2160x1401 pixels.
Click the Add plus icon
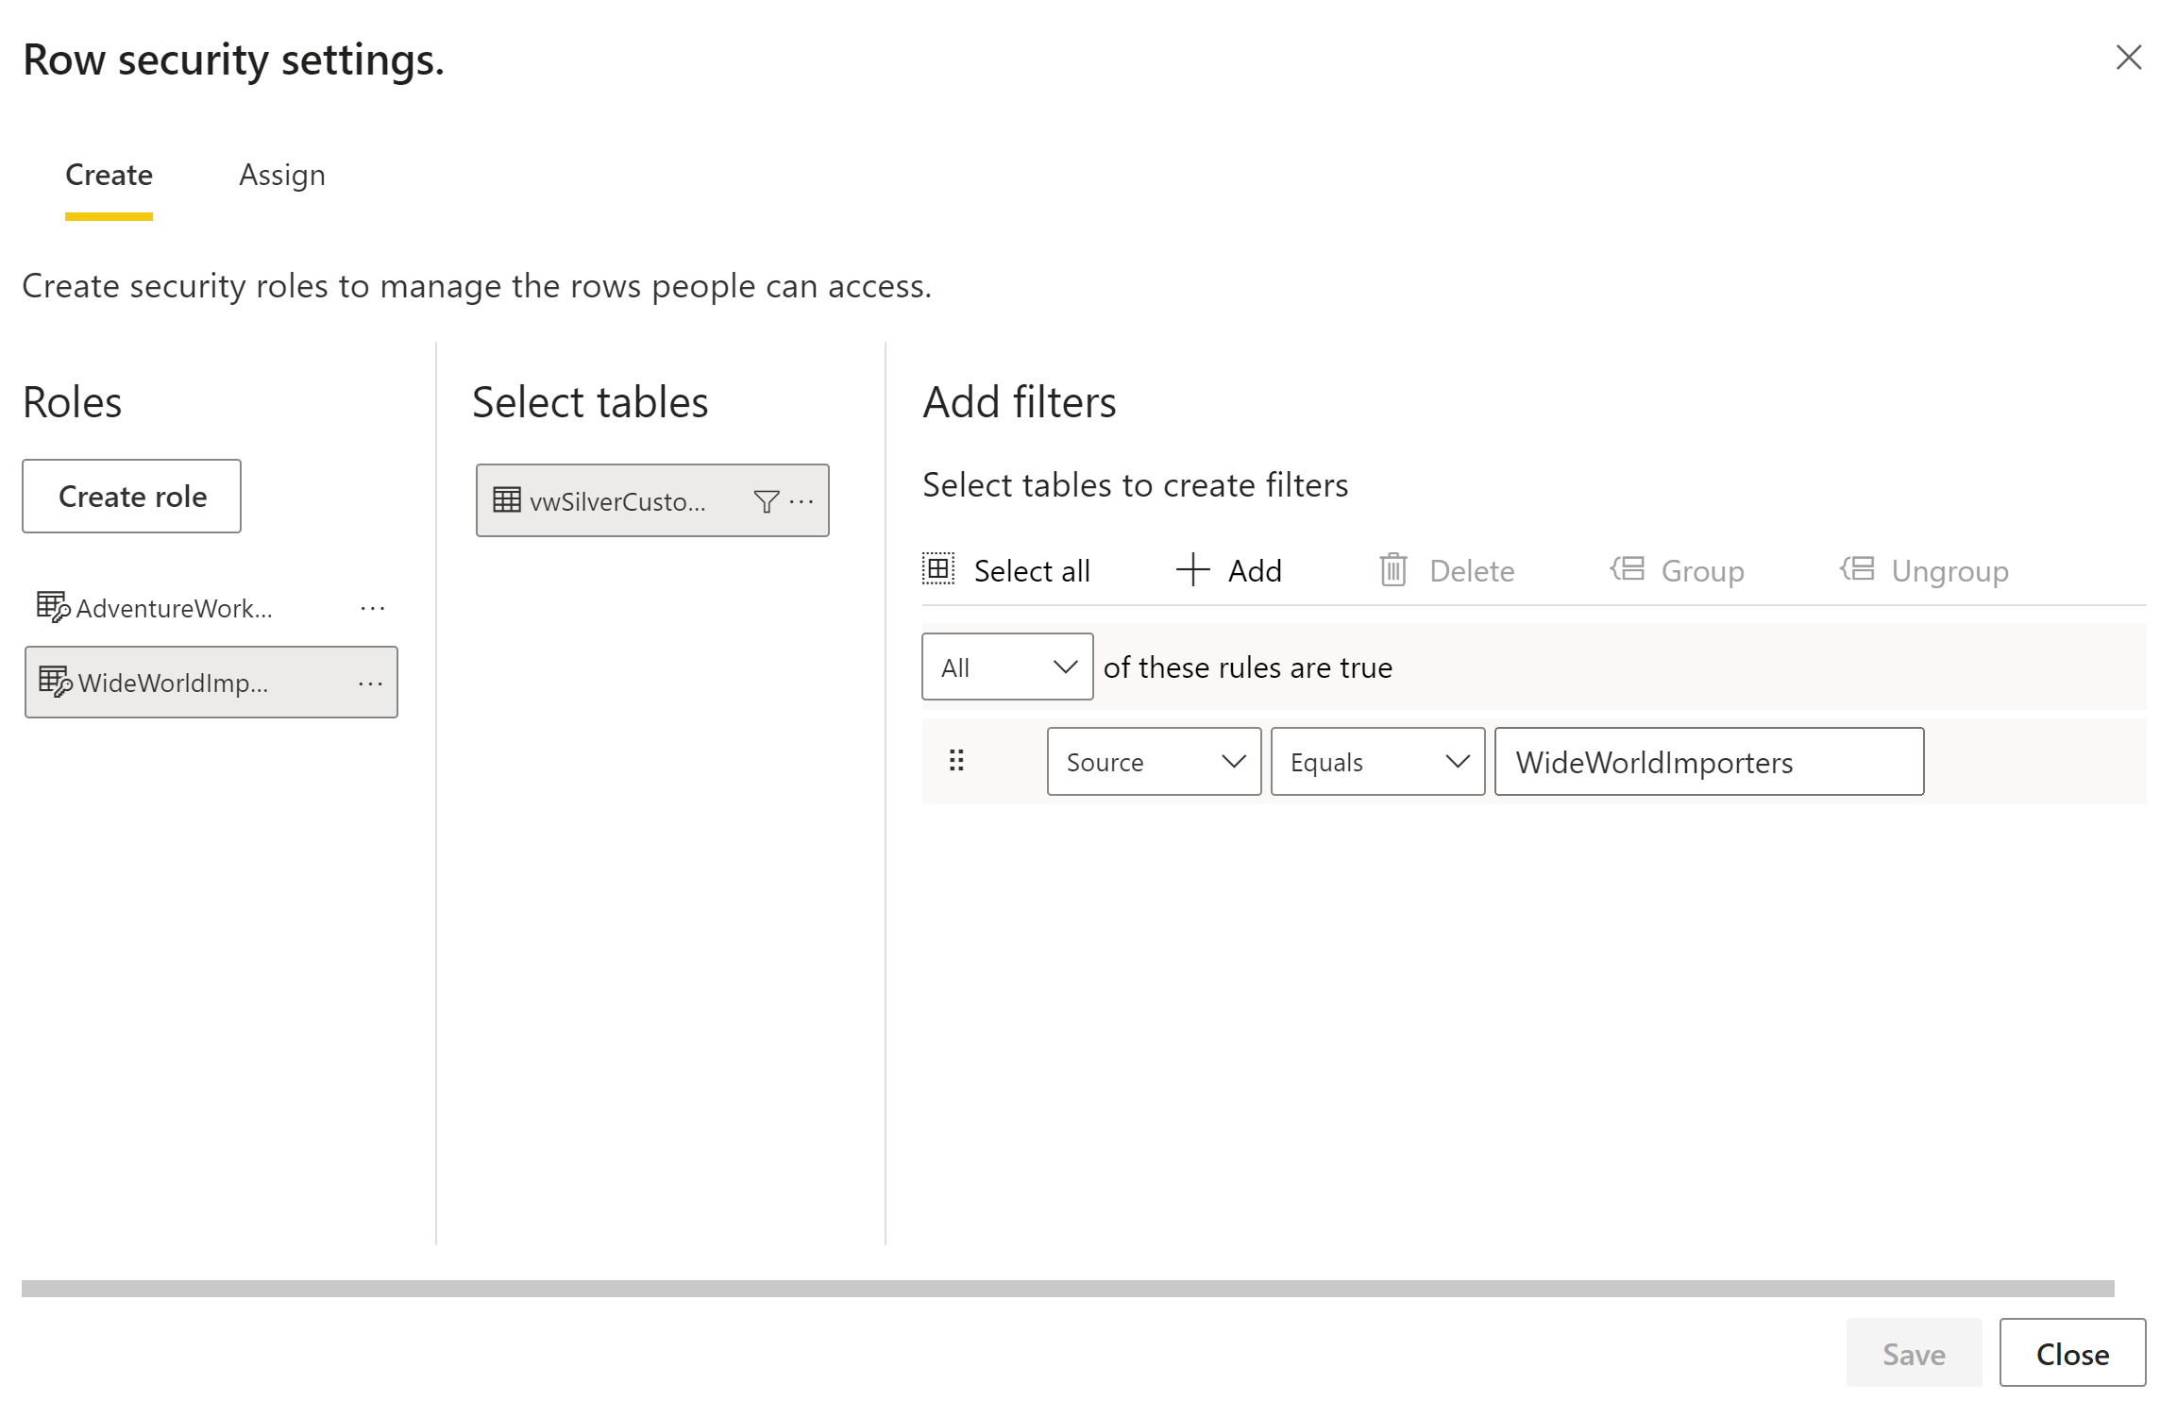1193,569
